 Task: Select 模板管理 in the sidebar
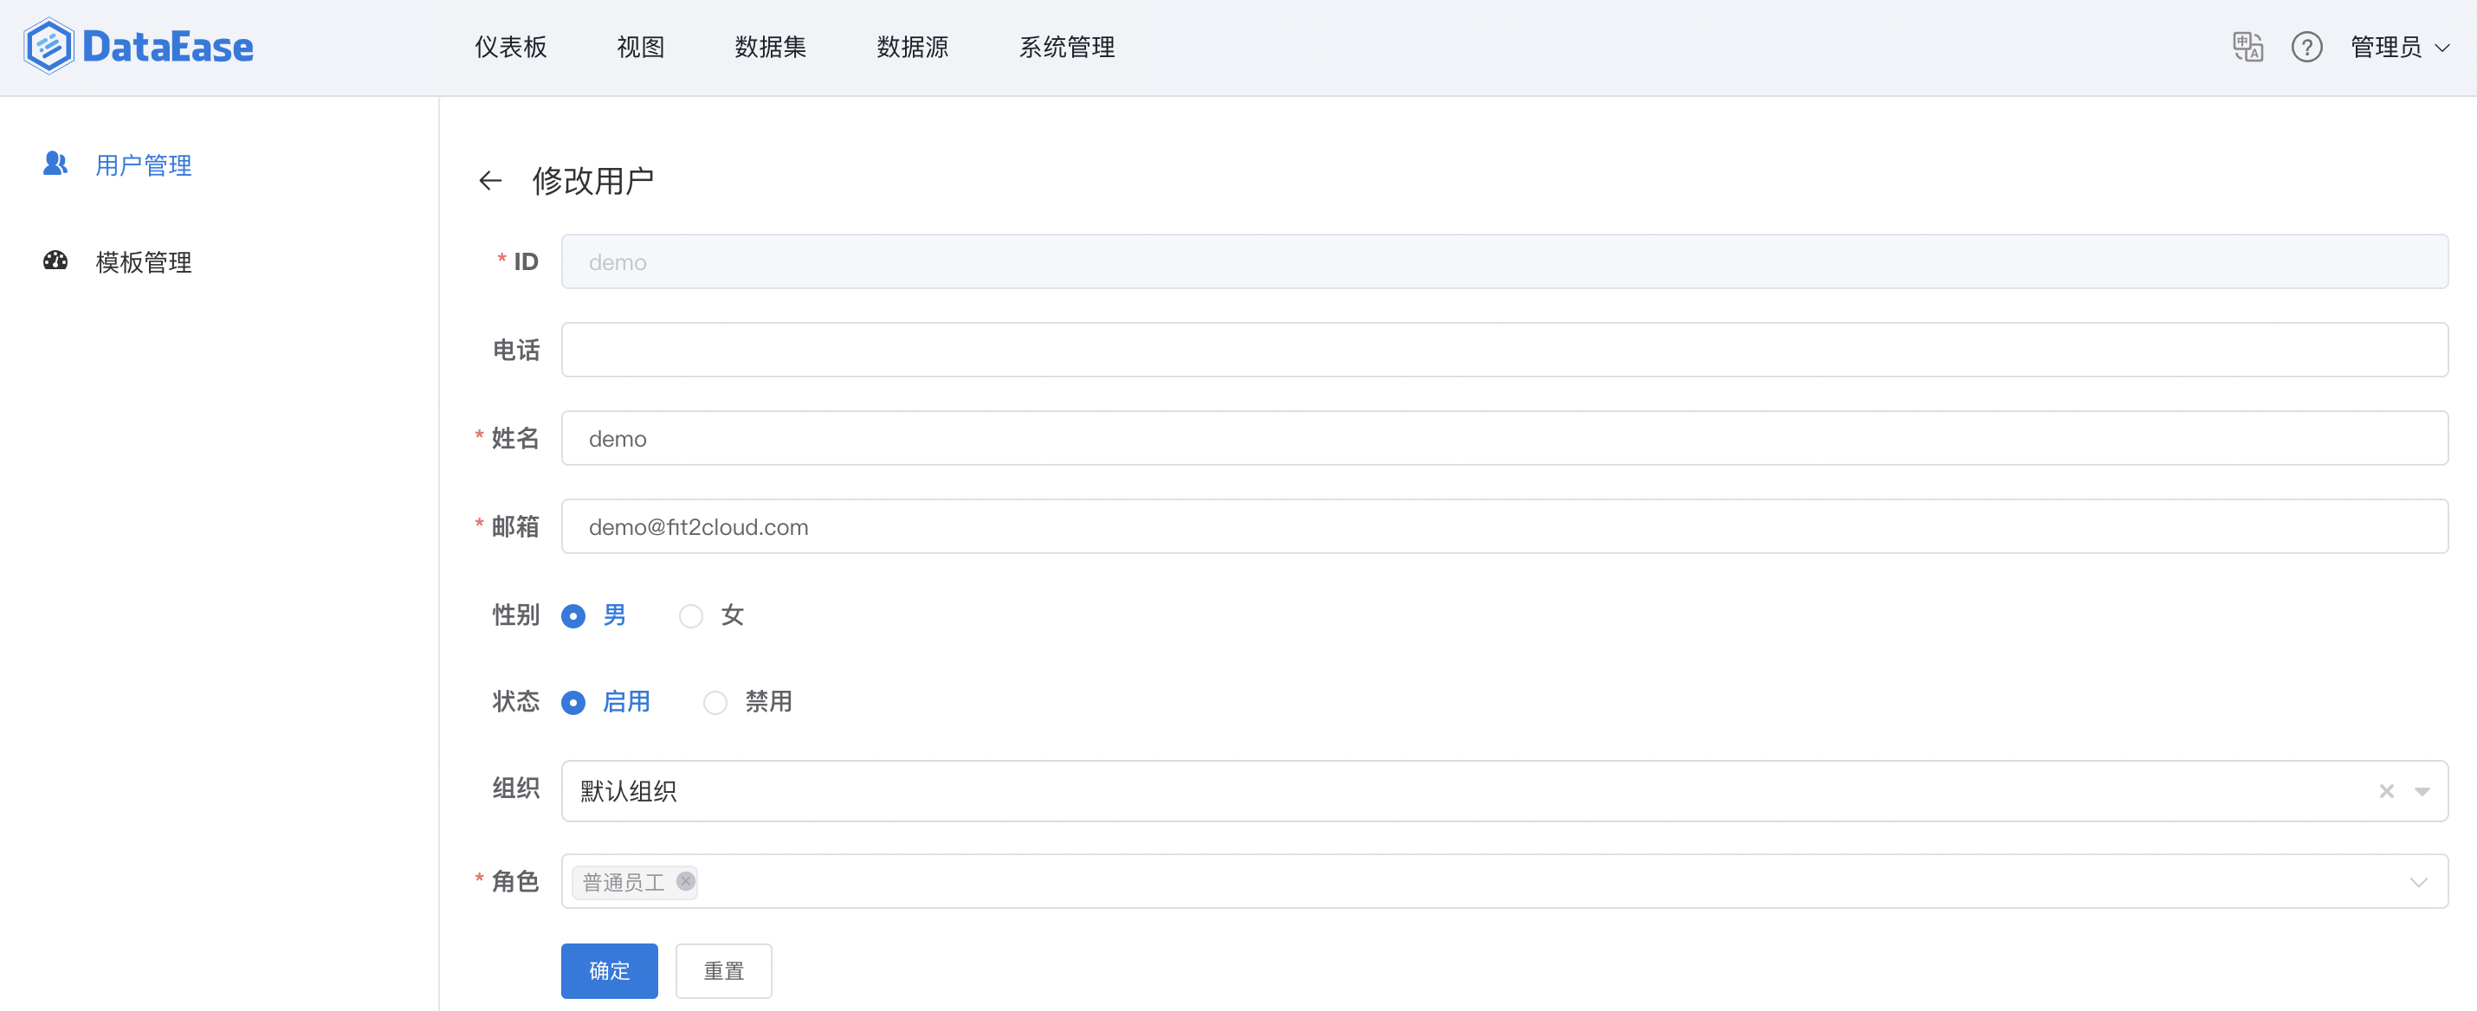[143, 262]
